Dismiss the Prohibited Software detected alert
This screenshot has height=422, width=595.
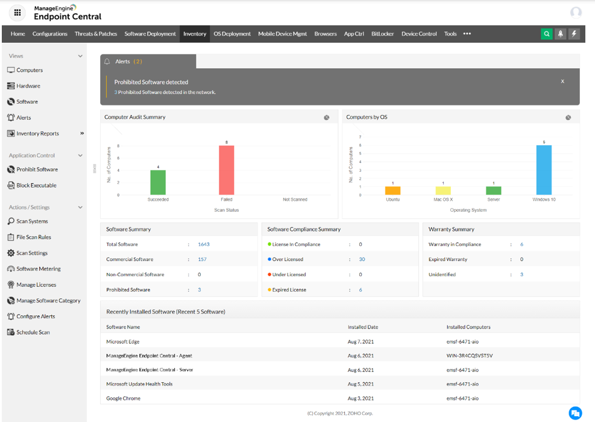click(x=562, y=81)
